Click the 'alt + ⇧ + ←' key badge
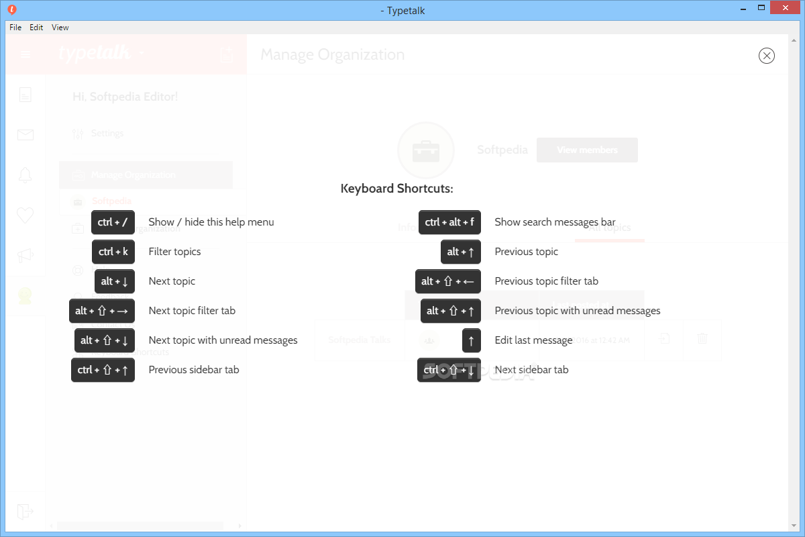The height and width of the screenshot is (537, 805). click(x=448, y=281)
